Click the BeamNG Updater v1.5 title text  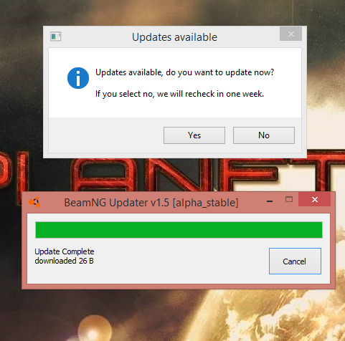click(x=151, y=203)
